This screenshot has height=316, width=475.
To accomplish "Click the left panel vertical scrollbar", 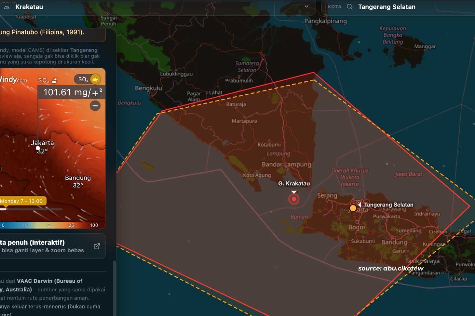I will pyautogui.click(x=114, y=288).
